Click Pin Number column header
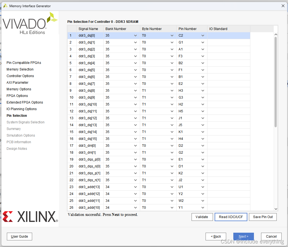The image size is (288, 247). coord(192,29)
